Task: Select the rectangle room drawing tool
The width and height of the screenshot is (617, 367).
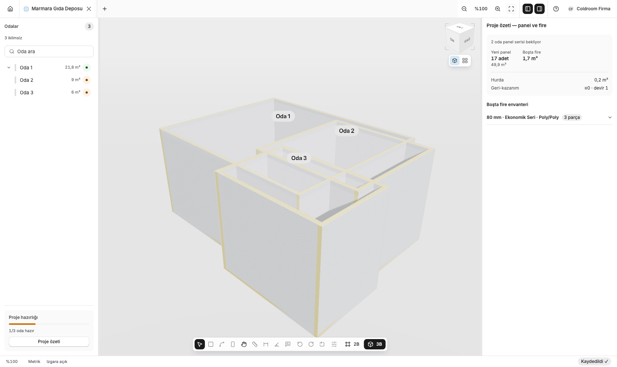Action: (x=211, y=344)
